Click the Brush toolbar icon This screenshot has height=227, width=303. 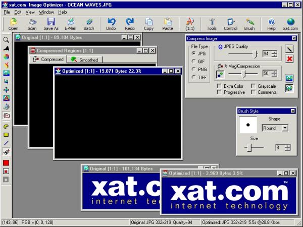pos(249,24)
